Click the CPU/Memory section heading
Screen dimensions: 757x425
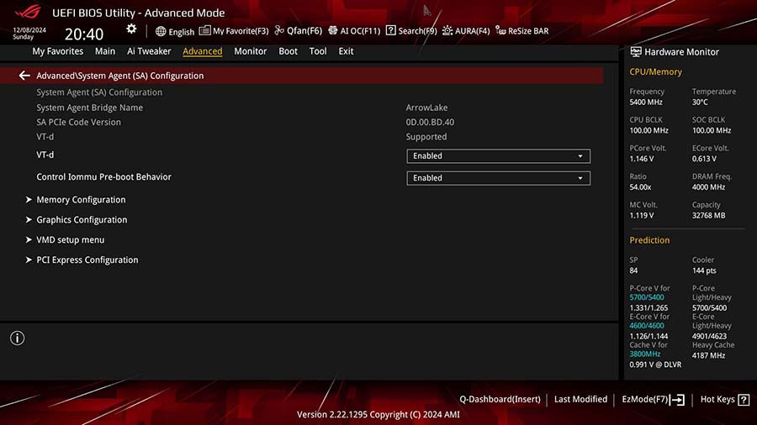pyautogui.click(x=655, y=71)
